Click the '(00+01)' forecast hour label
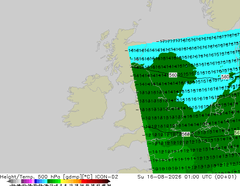Viewport: 240px width, 186px height. click(226, 177)
